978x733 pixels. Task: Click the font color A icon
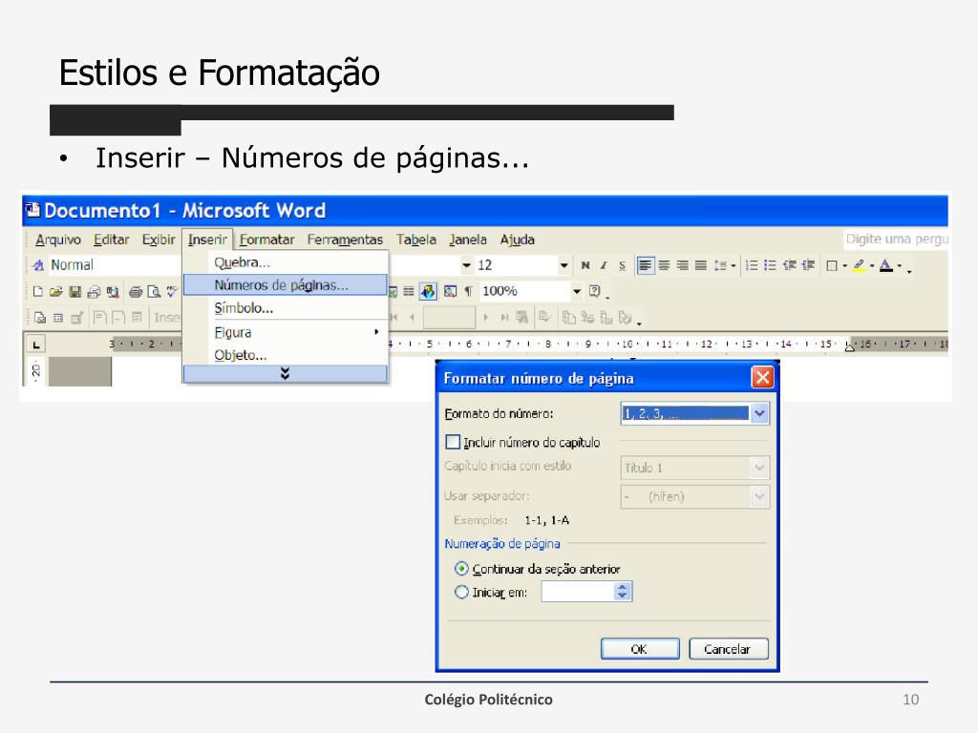pyautogui.click(x=885, y=266)
